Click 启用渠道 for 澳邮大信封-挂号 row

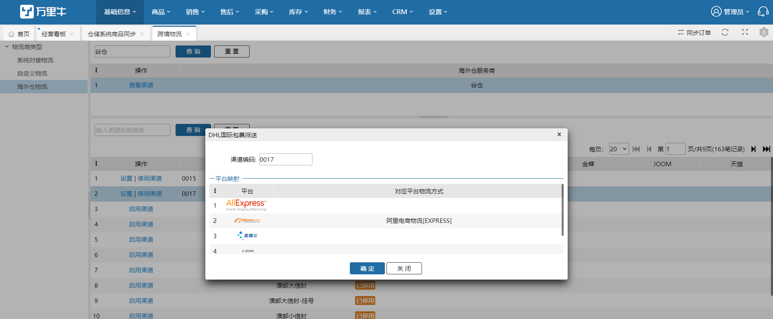click(x=141, y=300)
